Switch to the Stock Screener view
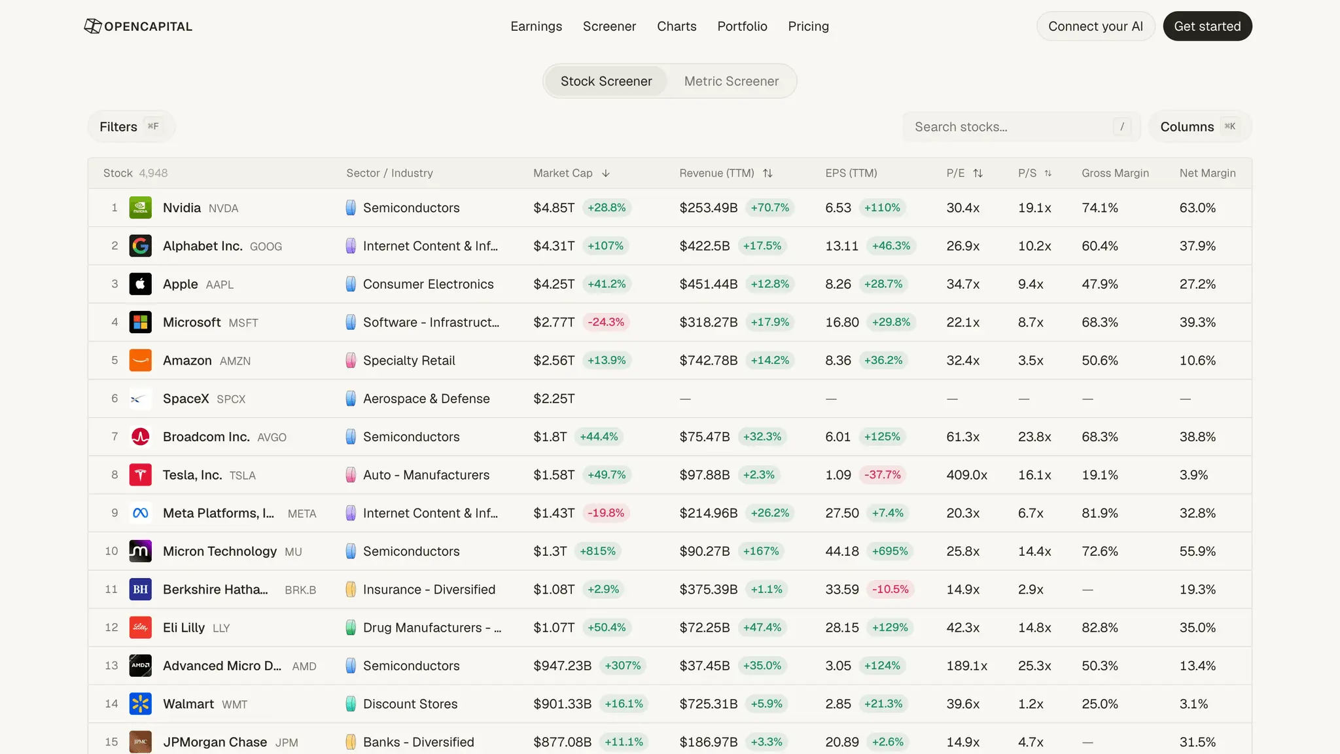Viewport: 1340px width, 754px height. point(606,81)
